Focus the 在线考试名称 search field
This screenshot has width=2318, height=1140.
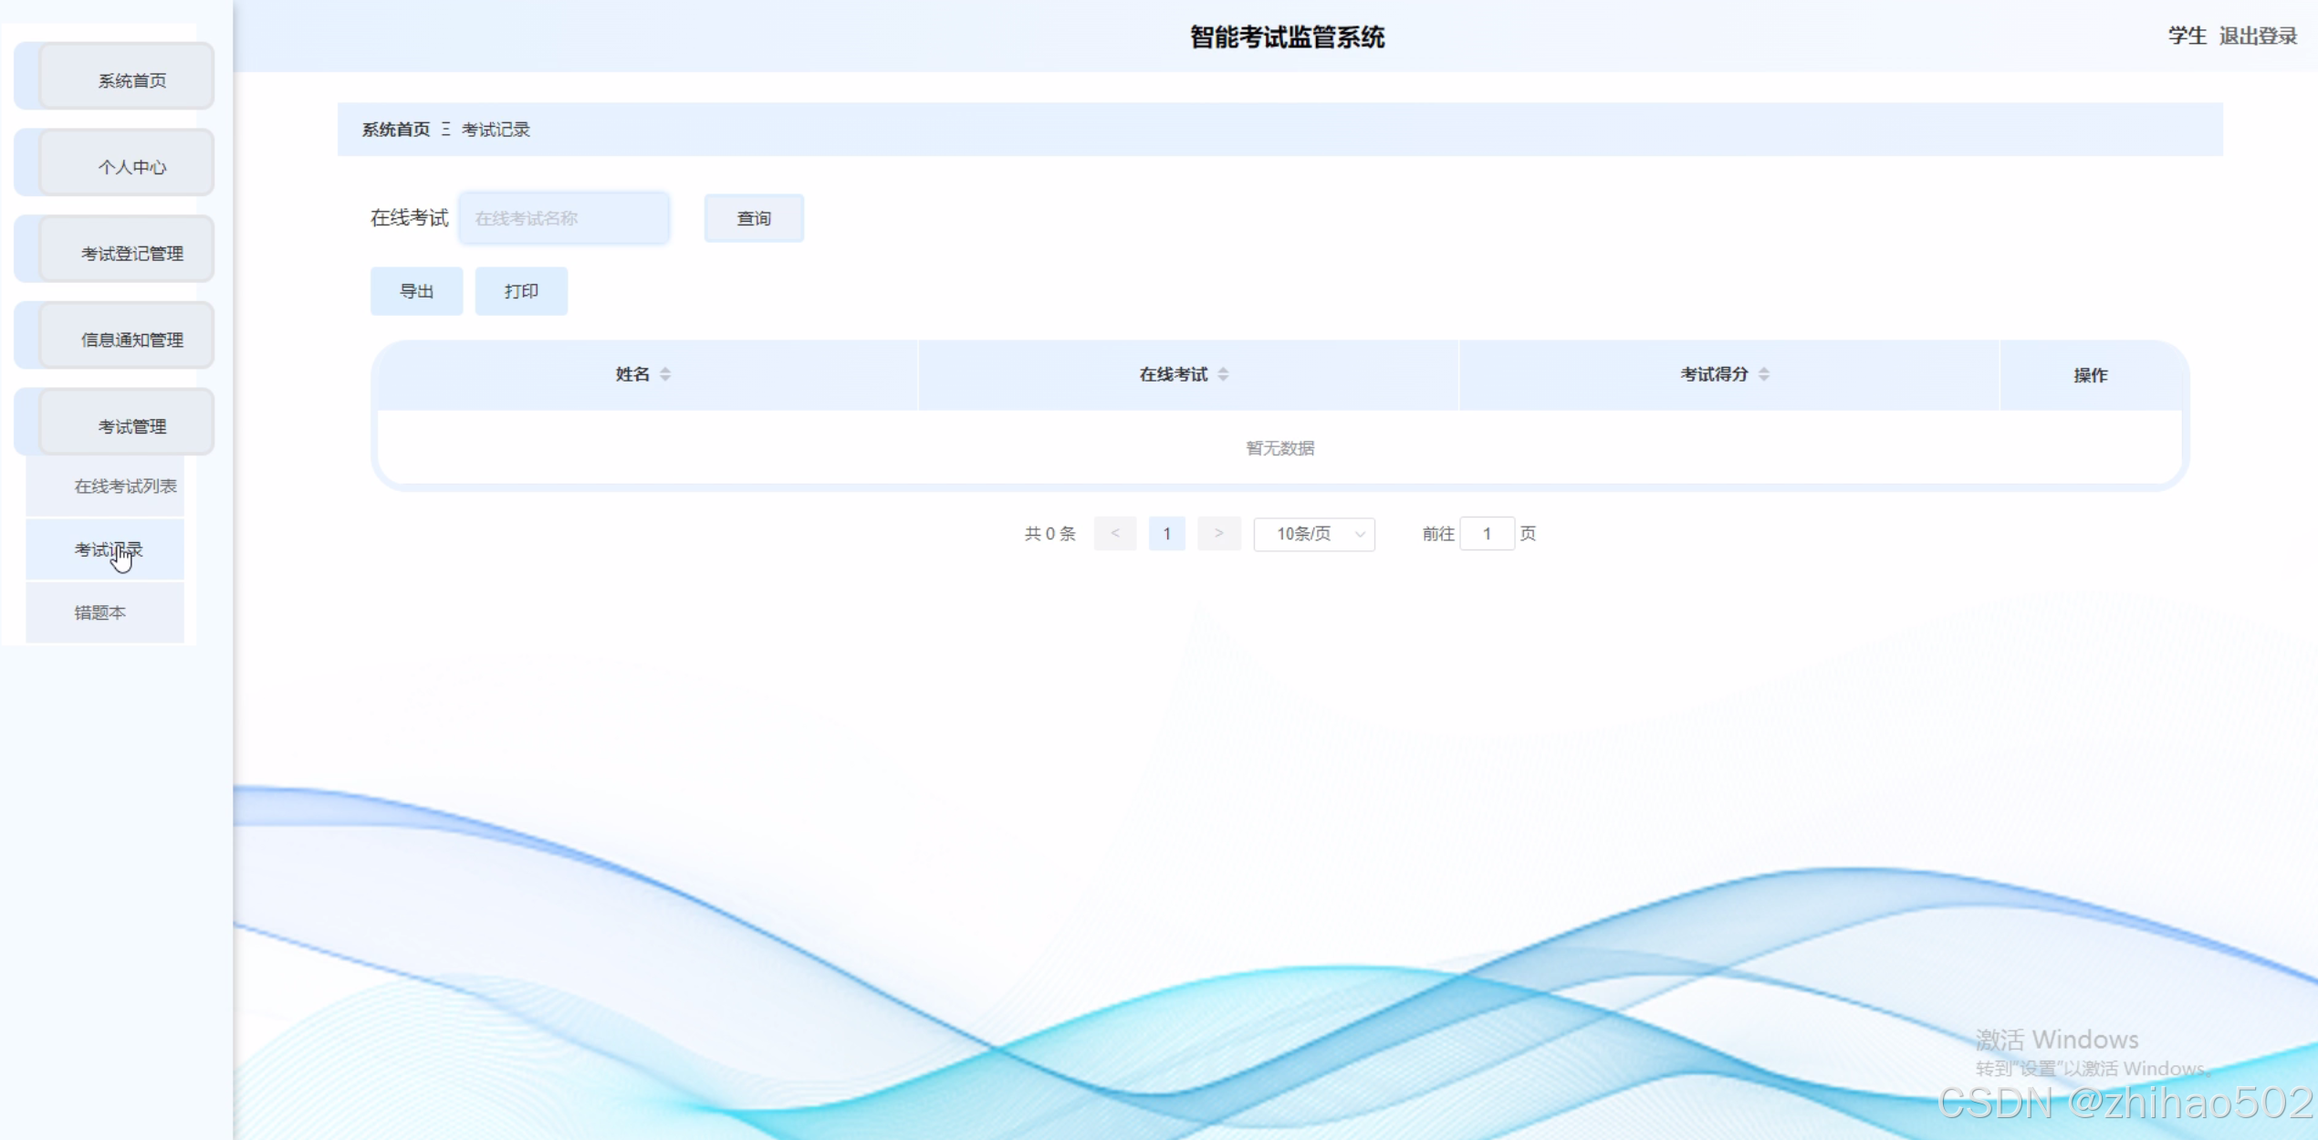tap(564, 218)
